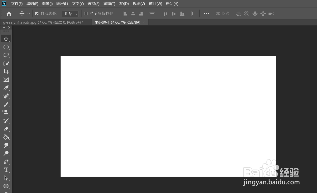Align left edges of layers
This screenshot has width=317, height=193.
coord(125,14)
